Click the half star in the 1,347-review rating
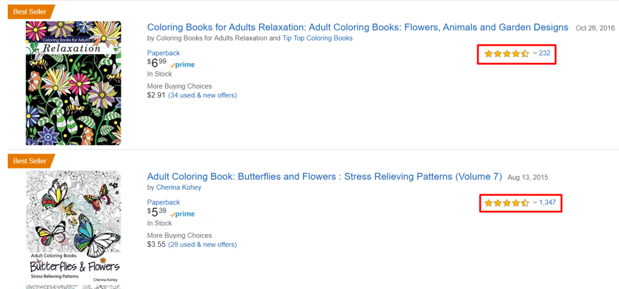 525,203
